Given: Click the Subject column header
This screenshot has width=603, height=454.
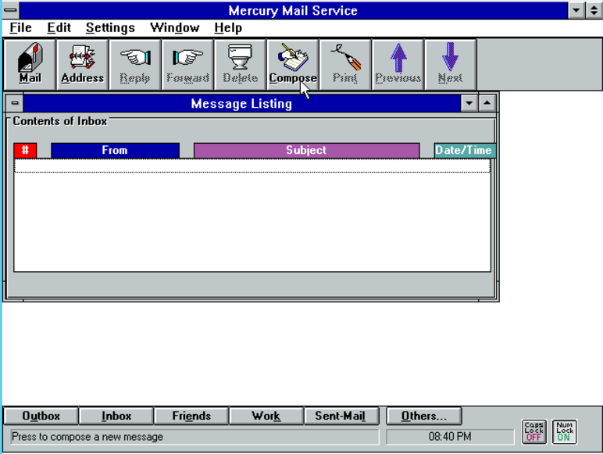Looking at the screenshot, I should pyautogui.click(x=306, y=150).
